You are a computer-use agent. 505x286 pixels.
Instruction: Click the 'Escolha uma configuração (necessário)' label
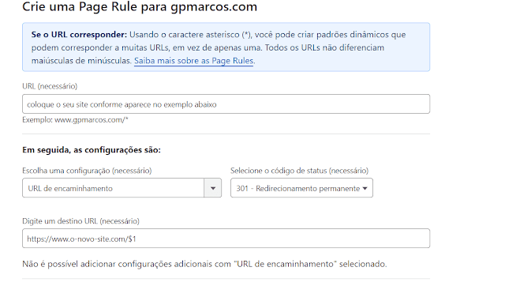click(x=87, y=171)
